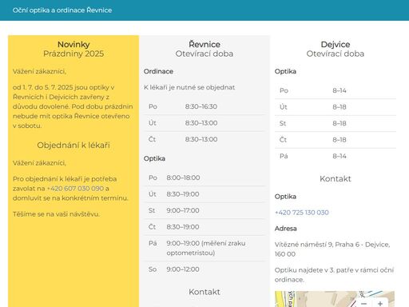Select Ordinace Čt row hours 8:30–13:00
The image size is (409, 307).
coord(201,139)
